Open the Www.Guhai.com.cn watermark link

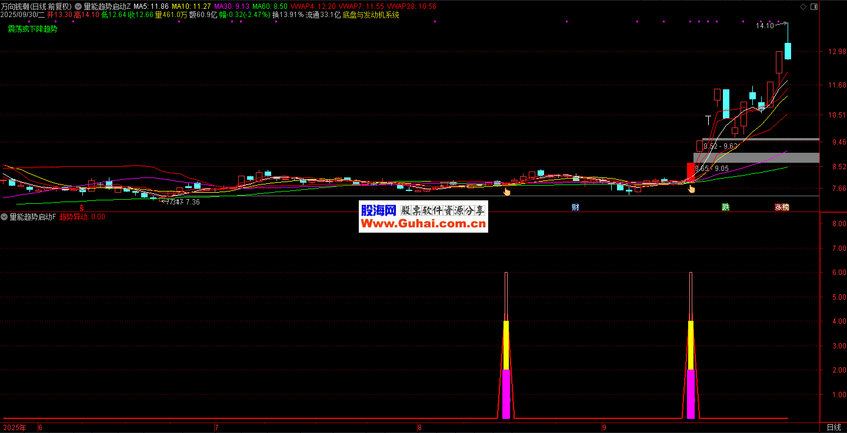423,224
